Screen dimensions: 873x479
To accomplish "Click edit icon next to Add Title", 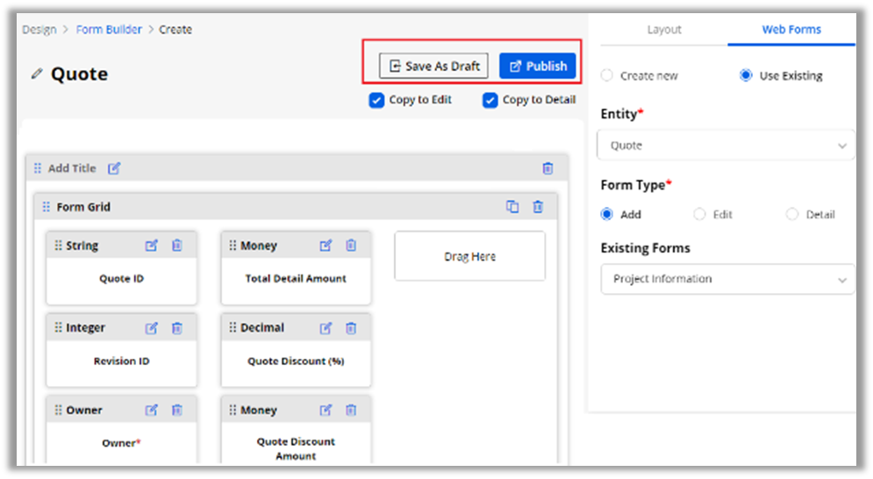I will [114, 168].
